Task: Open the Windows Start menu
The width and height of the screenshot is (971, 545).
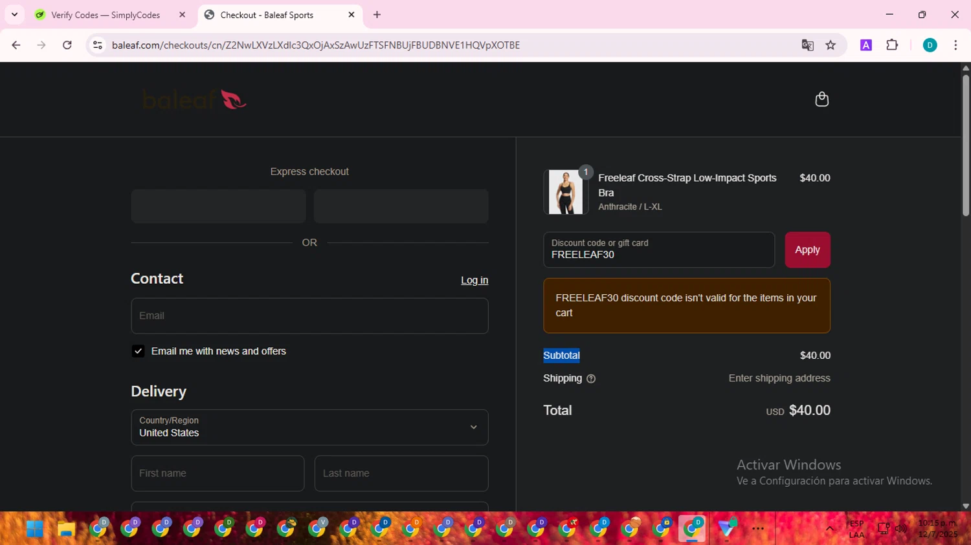Action: tap(34, 529)
